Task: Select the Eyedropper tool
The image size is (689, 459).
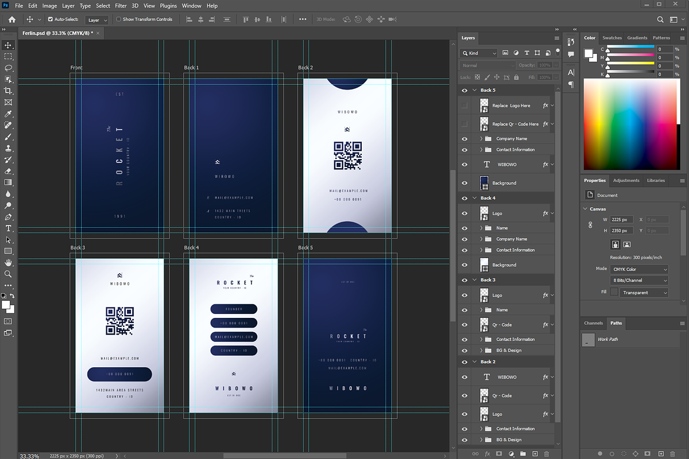Action: tap(8, 114)
